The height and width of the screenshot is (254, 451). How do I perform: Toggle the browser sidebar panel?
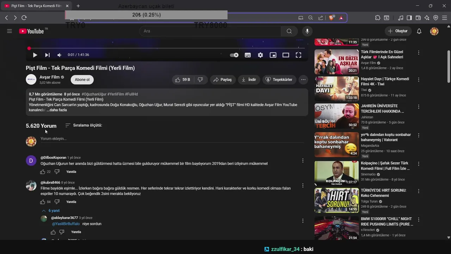[x=409, y=18]
